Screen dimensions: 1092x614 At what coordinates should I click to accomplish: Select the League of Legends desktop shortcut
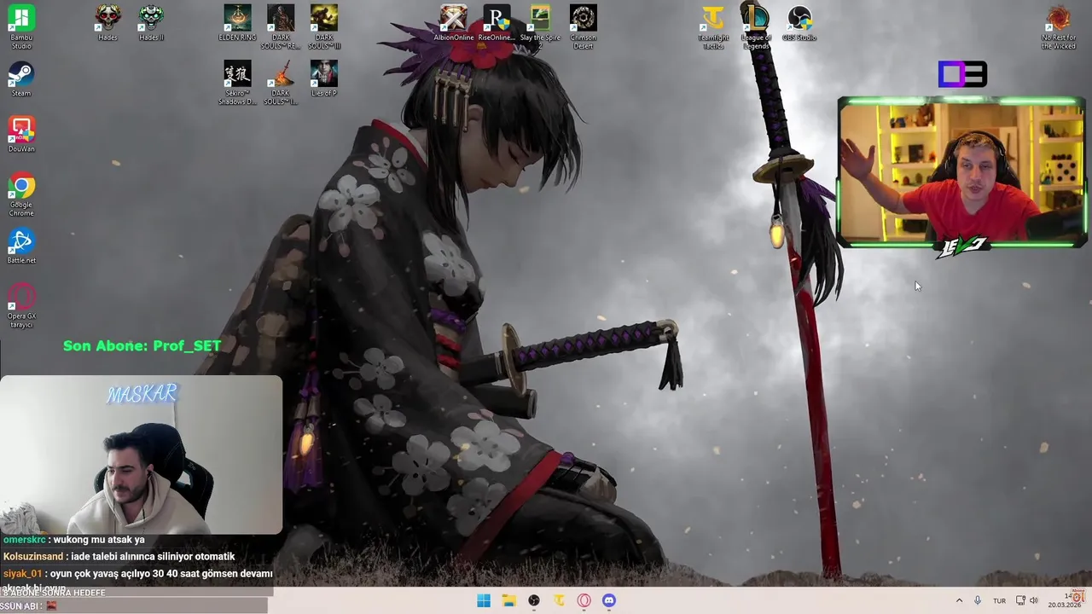tap(756, 26)
